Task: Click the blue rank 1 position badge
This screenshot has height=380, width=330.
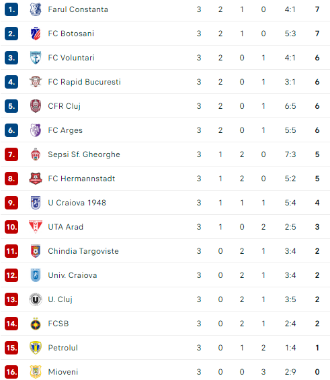Action: [11, 9]
